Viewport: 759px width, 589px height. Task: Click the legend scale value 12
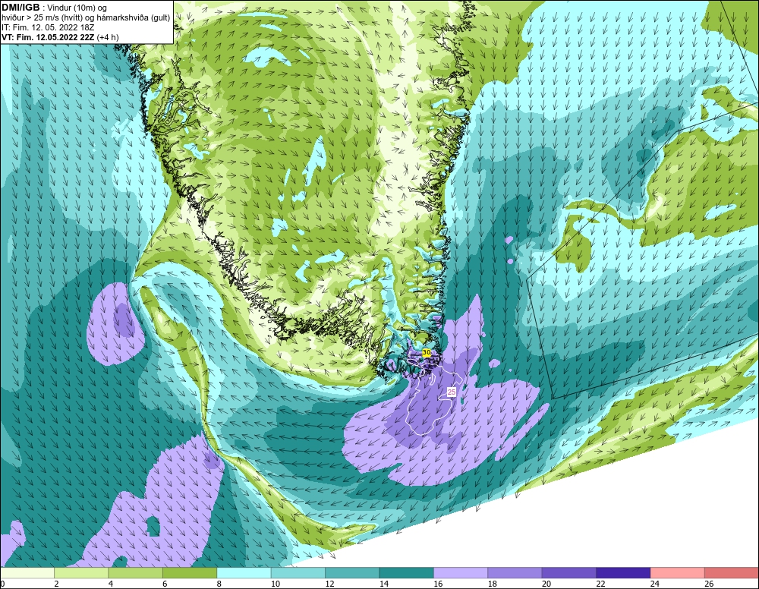329,584
